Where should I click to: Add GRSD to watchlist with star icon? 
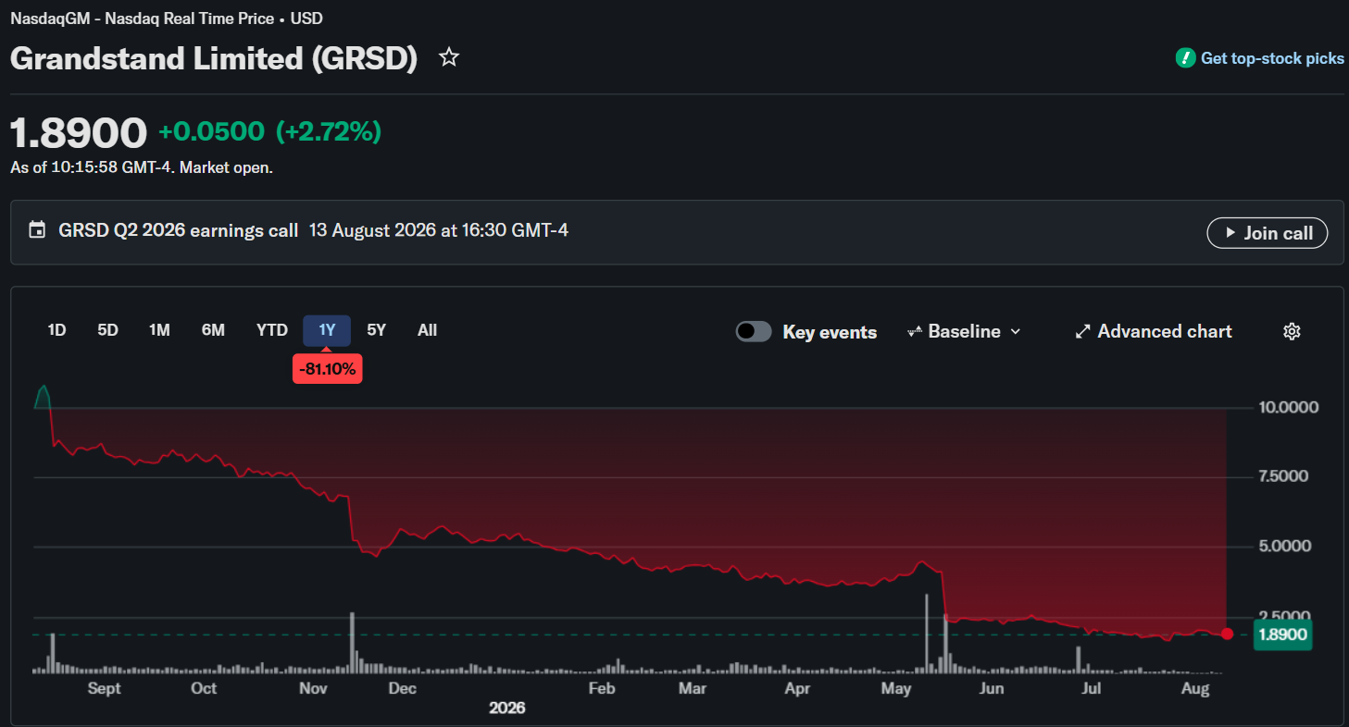(449, 57)
